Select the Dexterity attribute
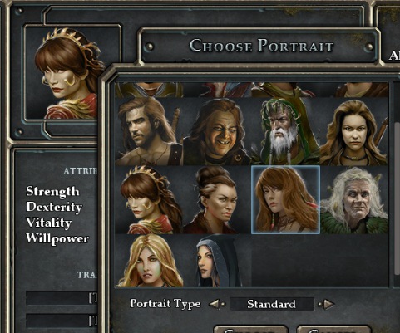Screen dimensions: 400x333 [x=54, y=207]
